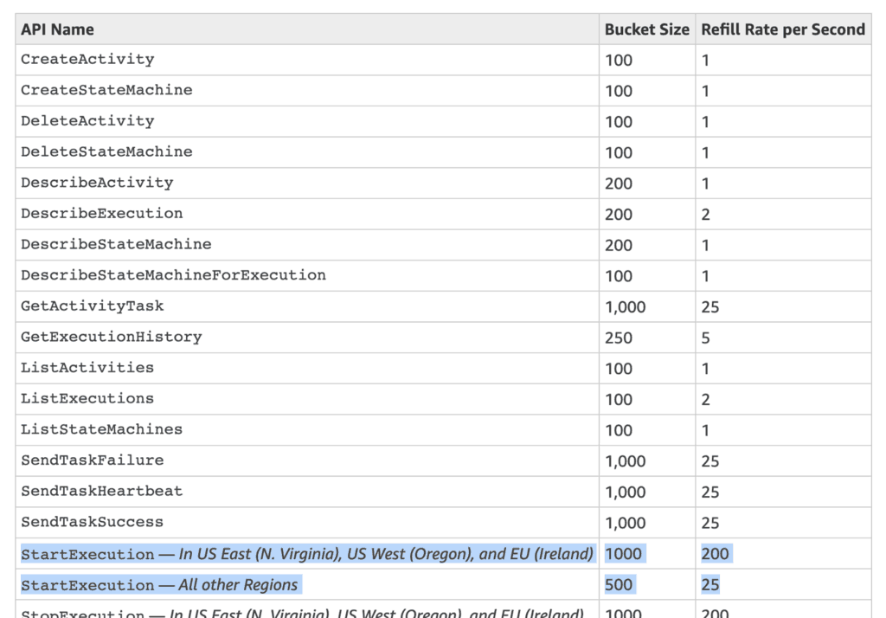Select the DeleteActivity API name
886x618 pixels.
(x=87, y=121)
